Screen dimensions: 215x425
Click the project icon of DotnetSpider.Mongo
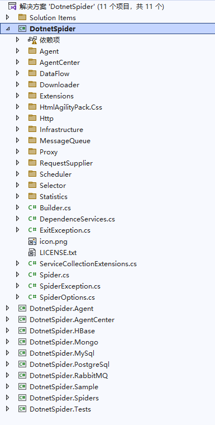pos(22,342)
